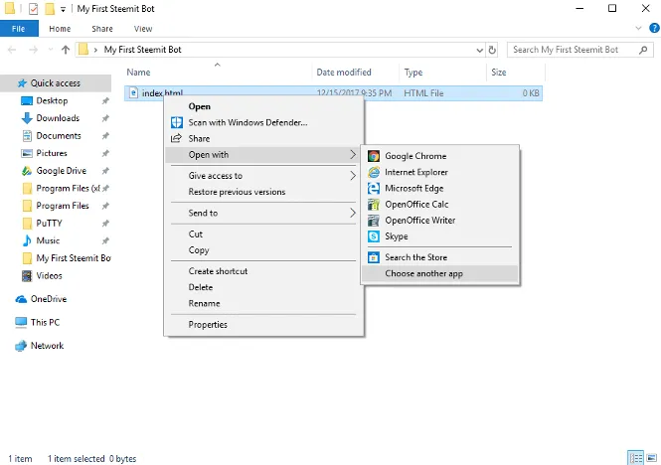The image size is (661, 465).
Task: Click the Search the Store icon
Action: (374, 257)
